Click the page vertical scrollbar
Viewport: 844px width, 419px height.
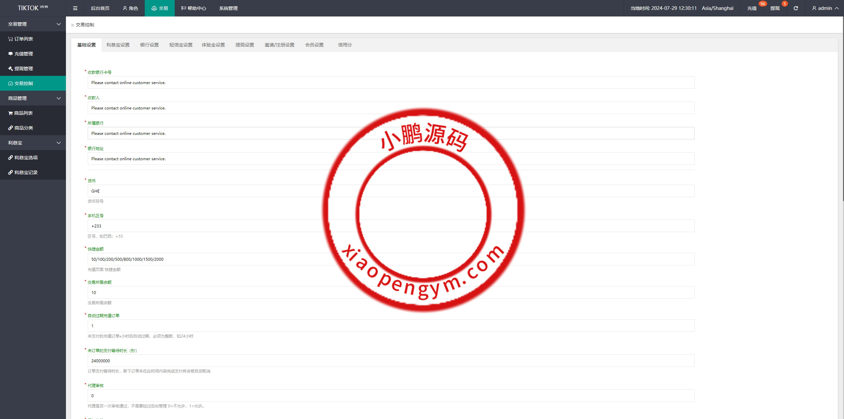click(x=843, y=109)
